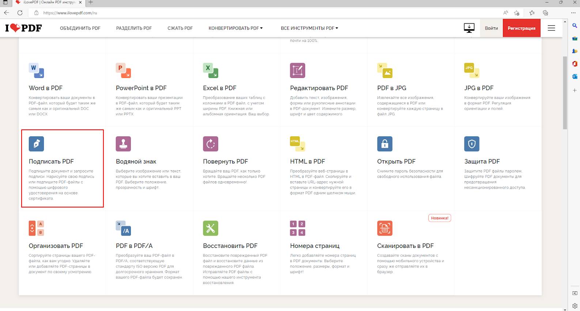This screenshot has height=311, width=580.
Task: Open the hamburger menu icon
Action: click(551, 28)
